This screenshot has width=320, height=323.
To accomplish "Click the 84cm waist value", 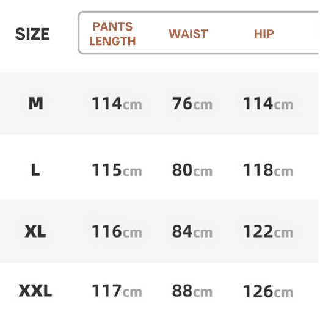I will tap(192, 231).
